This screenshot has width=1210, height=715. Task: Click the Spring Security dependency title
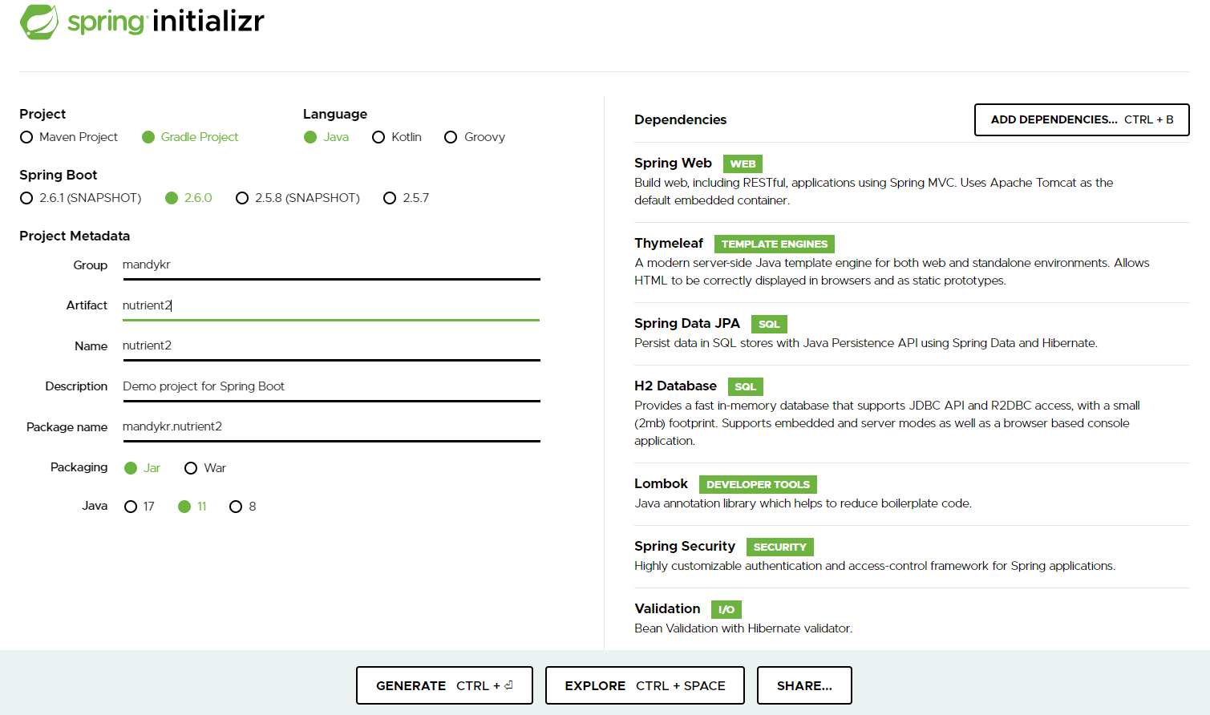685,546
